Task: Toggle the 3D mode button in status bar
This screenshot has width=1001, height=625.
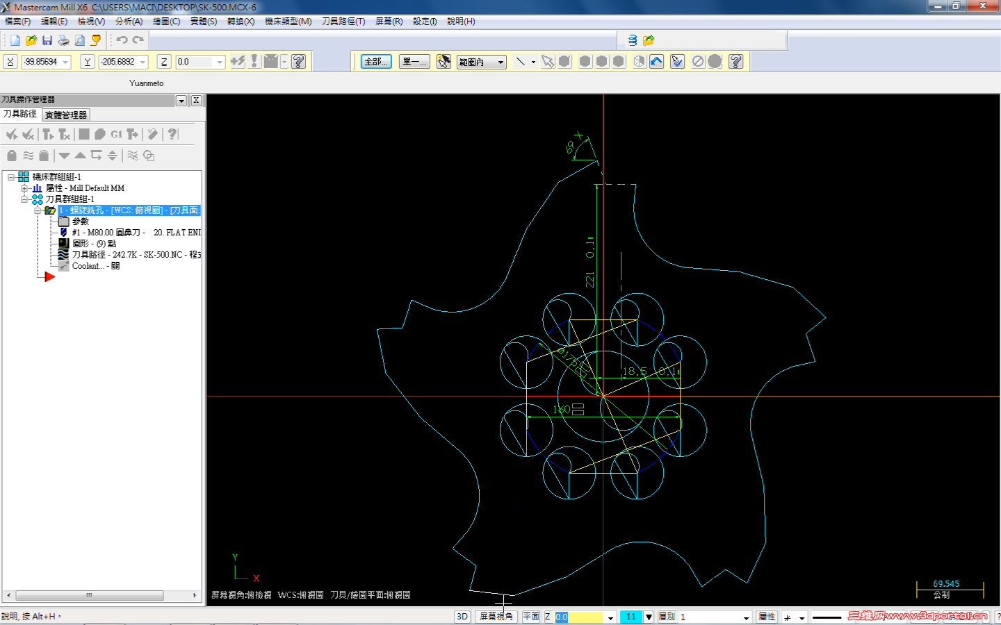Action: point(462,617)
